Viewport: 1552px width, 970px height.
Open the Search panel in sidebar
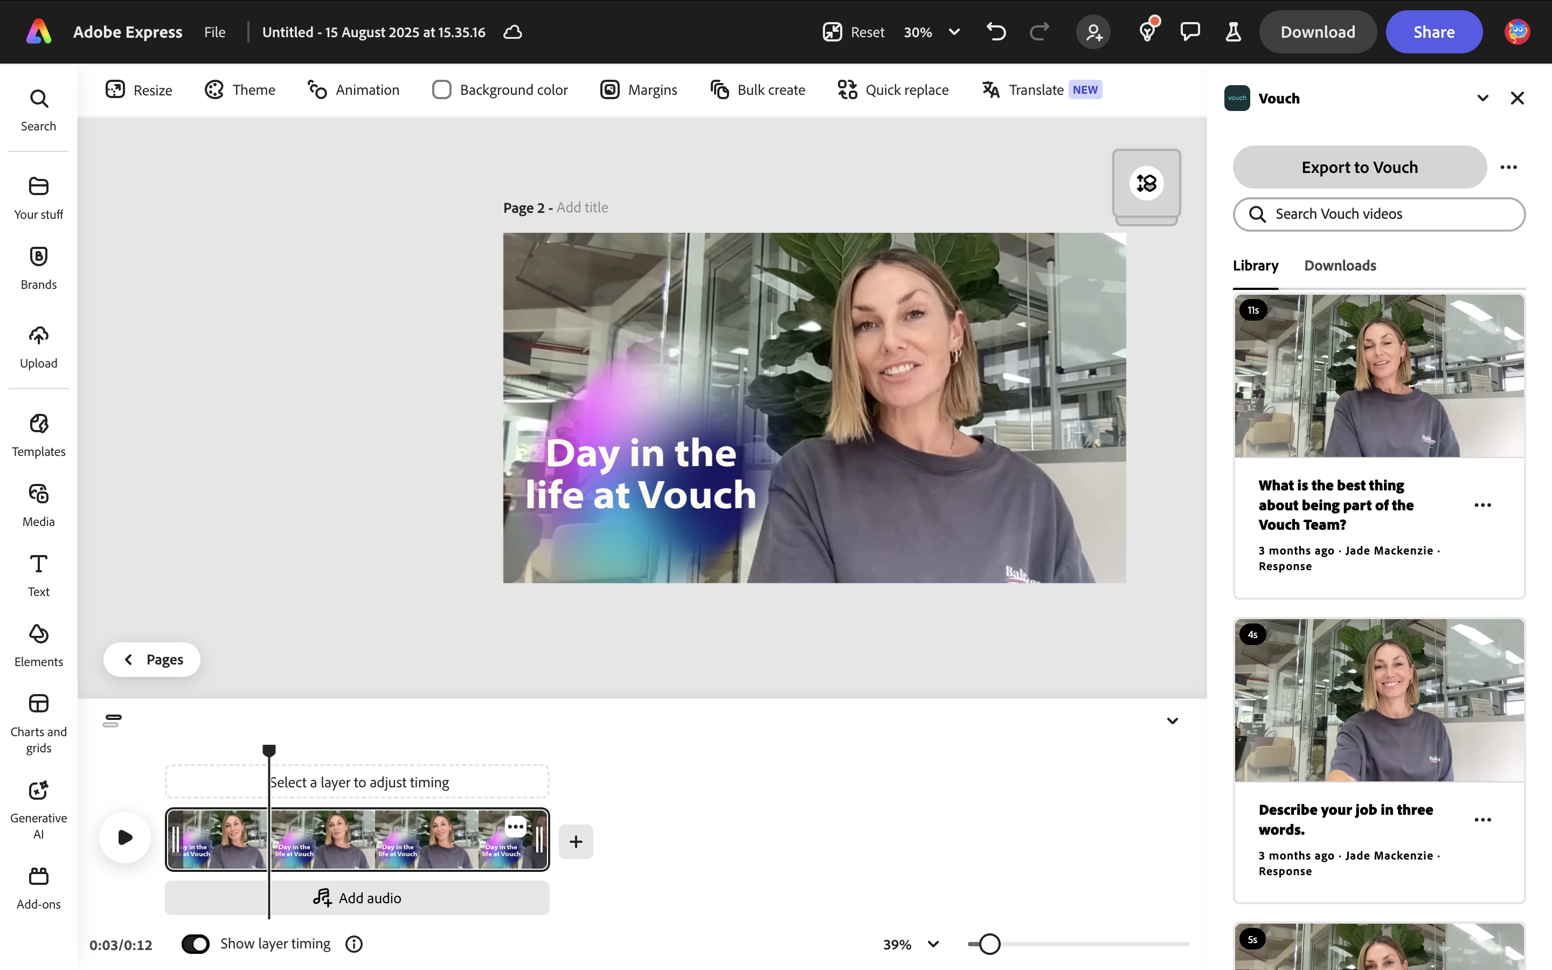pyautogui.click(x=38, y=110)
